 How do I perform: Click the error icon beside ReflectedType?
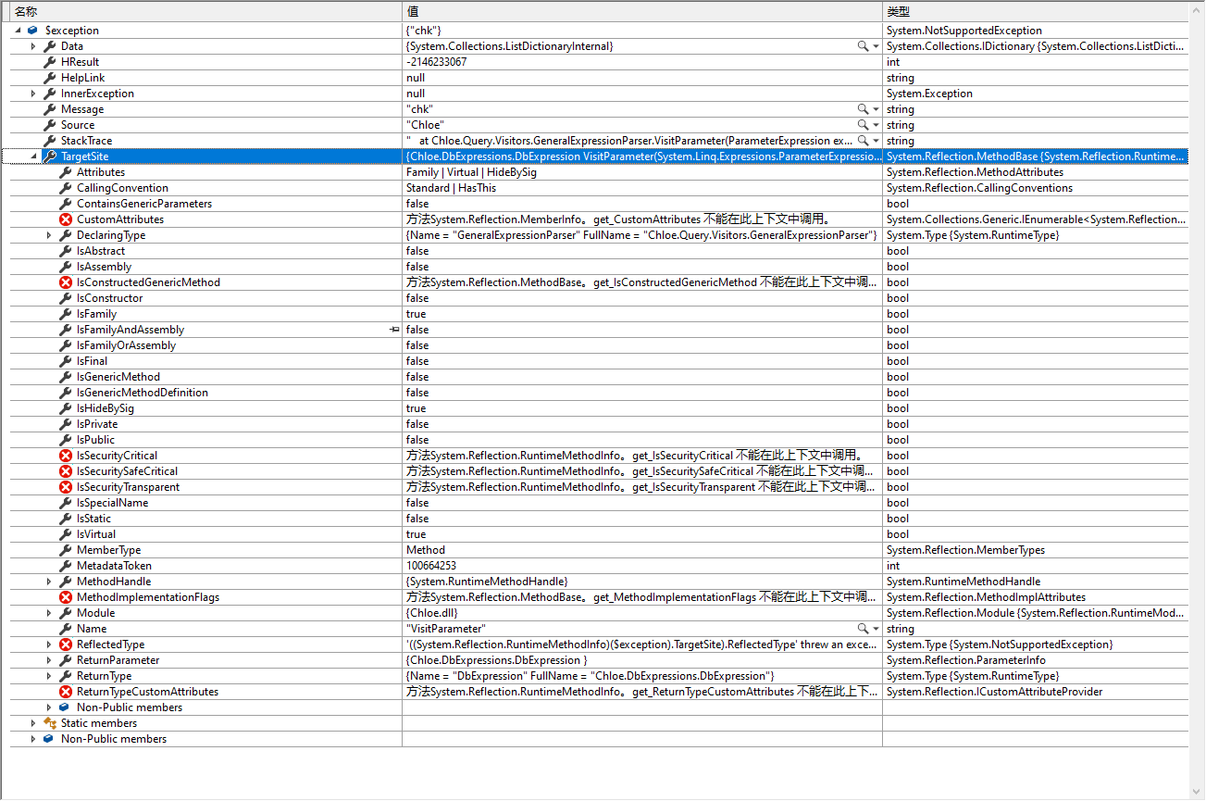click(64, 644)
